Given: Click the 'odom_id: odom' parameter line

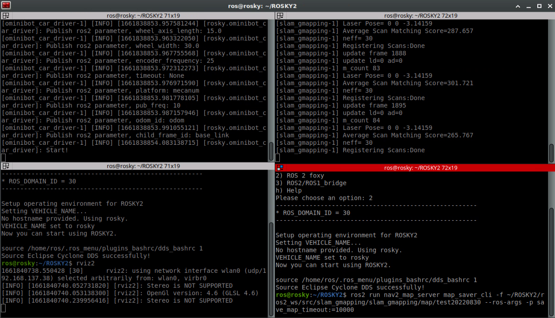Looking at the screenshot, I should pos(93,121).
